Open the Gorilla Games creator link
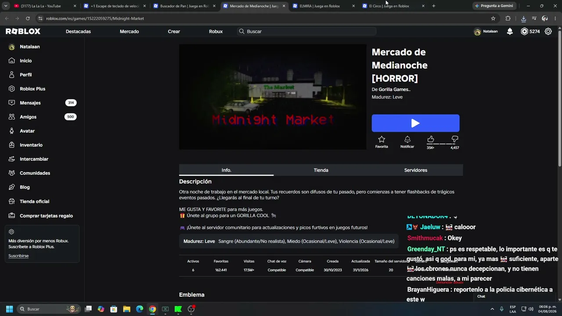This screenshot has width=562, height=316. [394, 90]
